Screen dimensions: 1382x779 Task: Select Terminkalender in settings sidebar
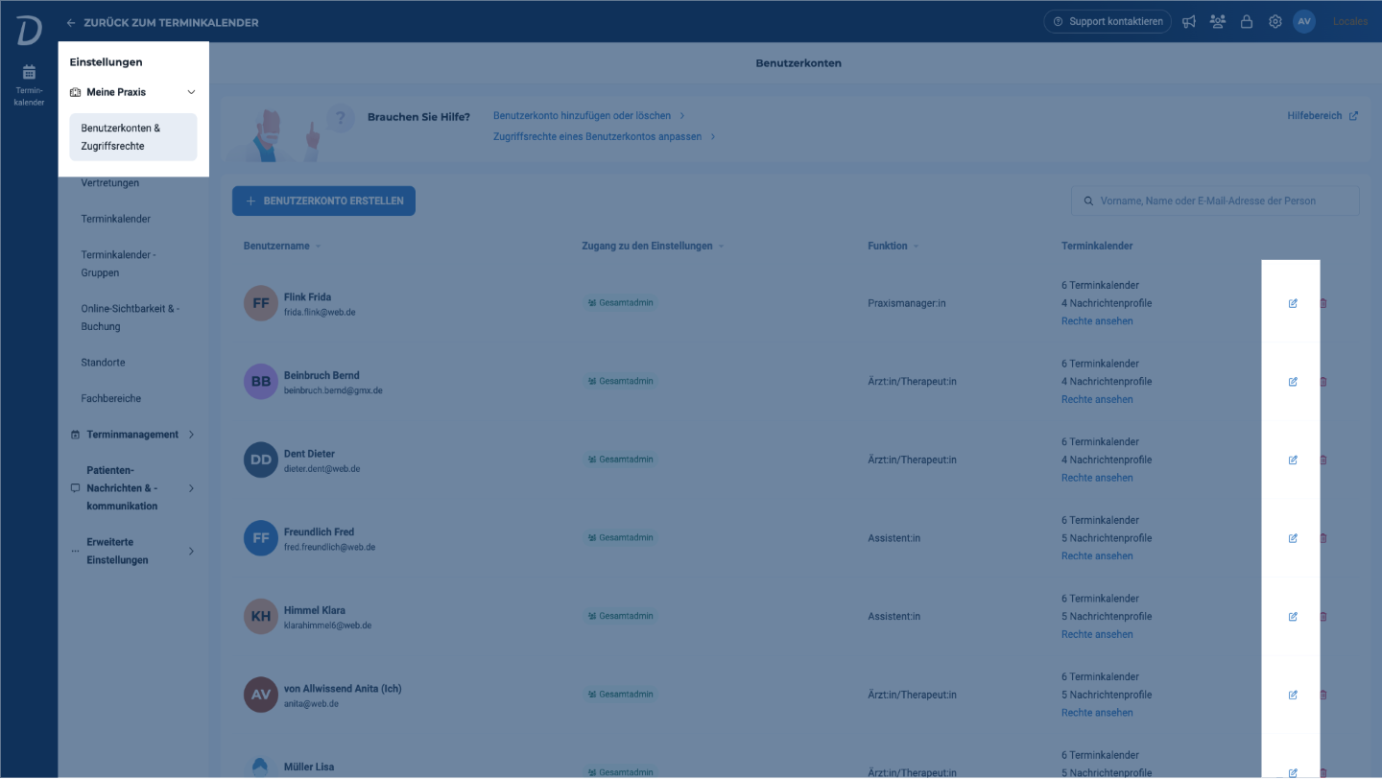click(116, 219)
